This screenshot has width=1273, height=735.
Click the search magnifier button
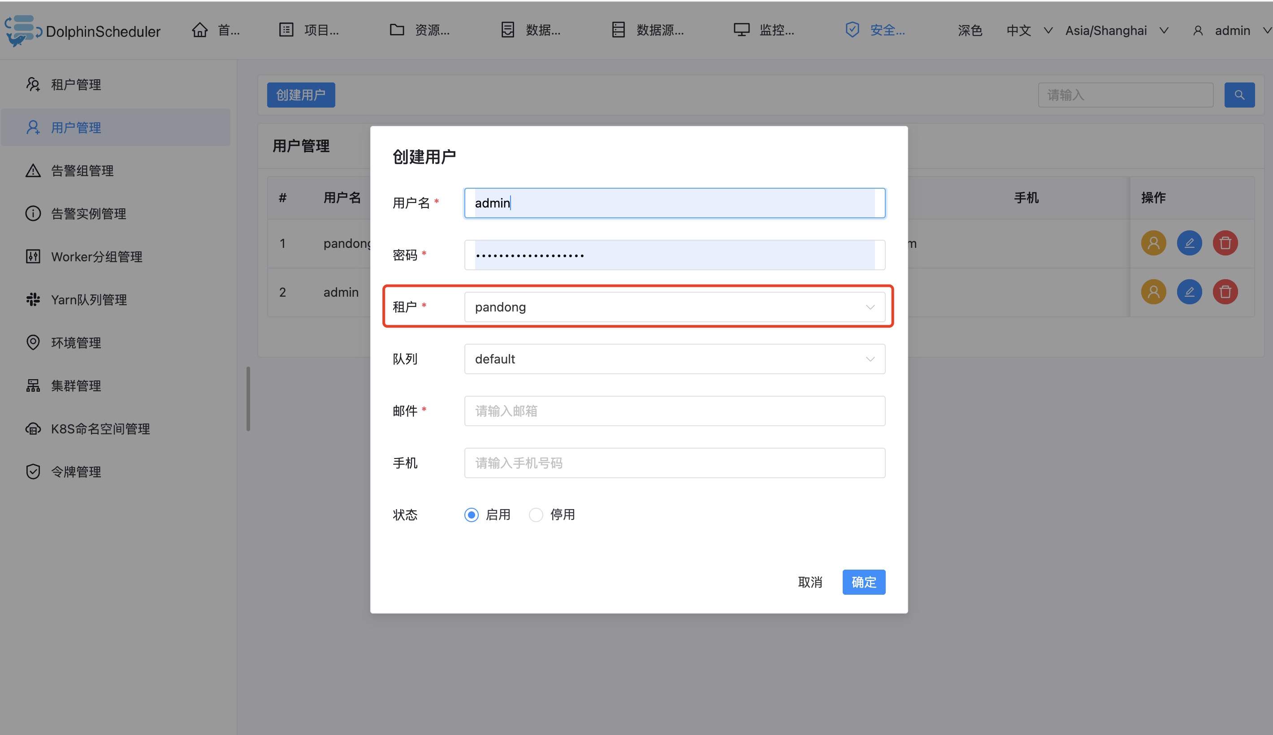point(1238,95)
